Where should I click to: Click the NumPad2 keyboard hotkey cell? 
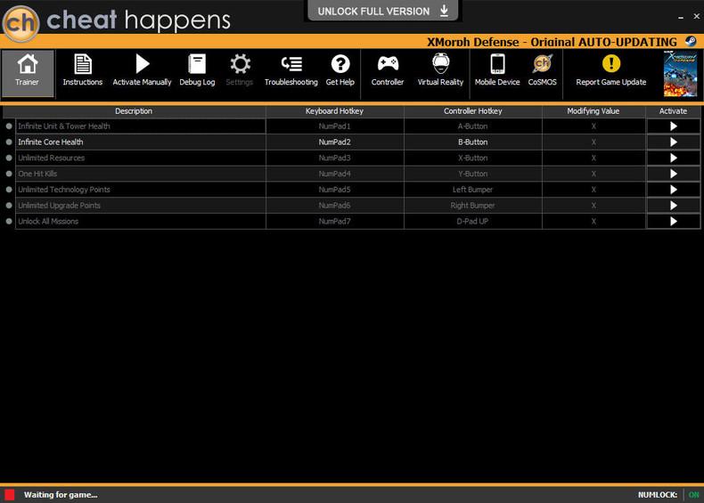[x=334, y=142]
